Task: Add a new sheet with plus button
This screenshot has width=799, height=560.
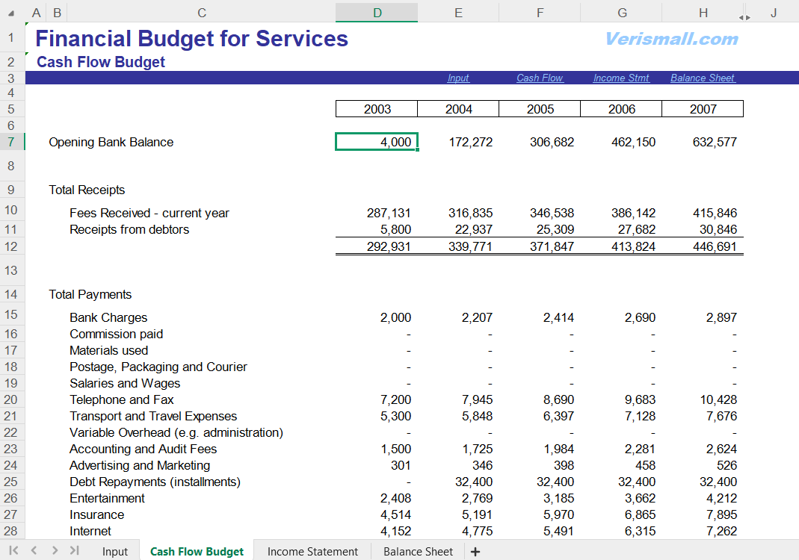Action: point(475,552)
